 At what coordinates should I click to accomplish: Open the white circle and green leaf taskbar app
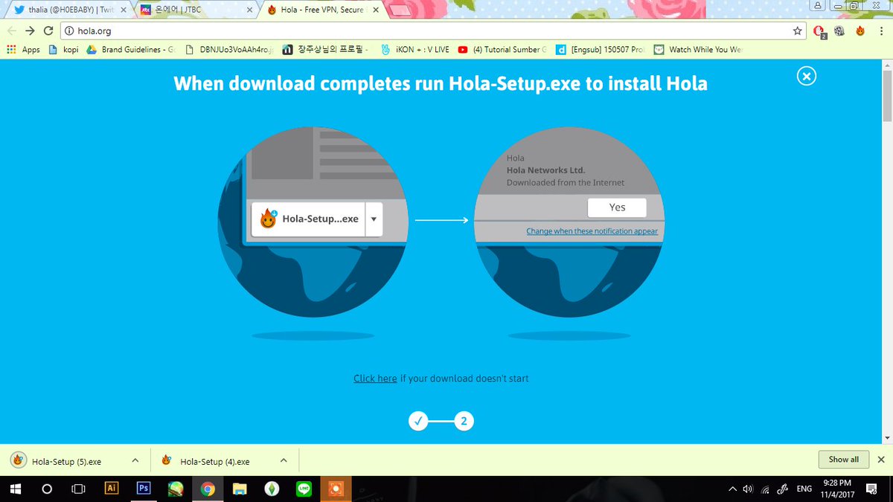point(272,489)
